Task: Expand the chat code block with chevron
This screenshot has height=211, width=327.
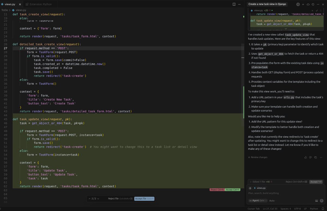Action: pyautogui.click(x=286, y=29)
